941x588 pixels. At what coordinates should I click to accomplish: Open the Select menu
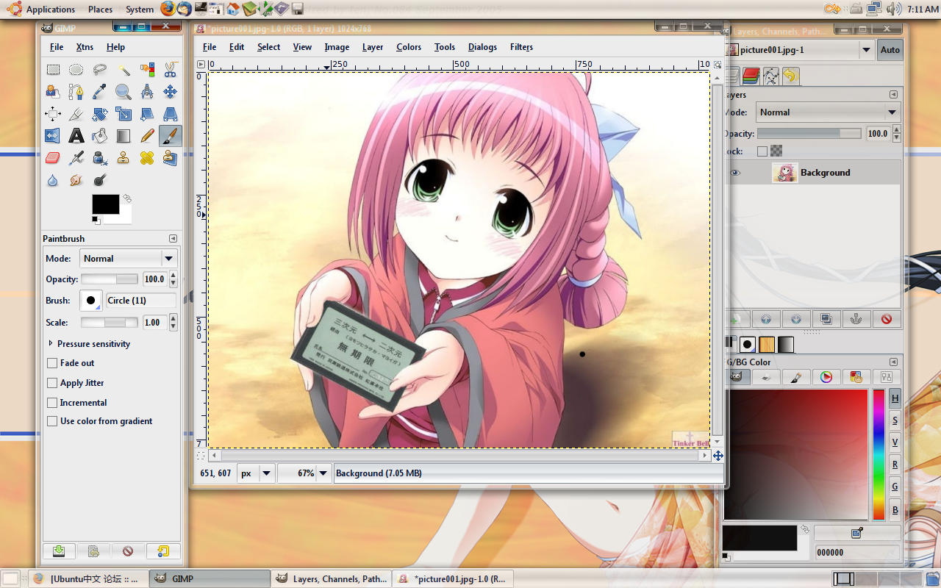pyautogui.click(x=268, y=47)
